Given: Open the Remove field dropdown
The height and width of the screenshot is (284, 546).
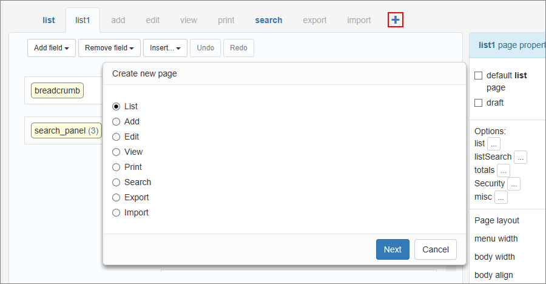Looking at the screenshot, I should (x=109, y=48).
